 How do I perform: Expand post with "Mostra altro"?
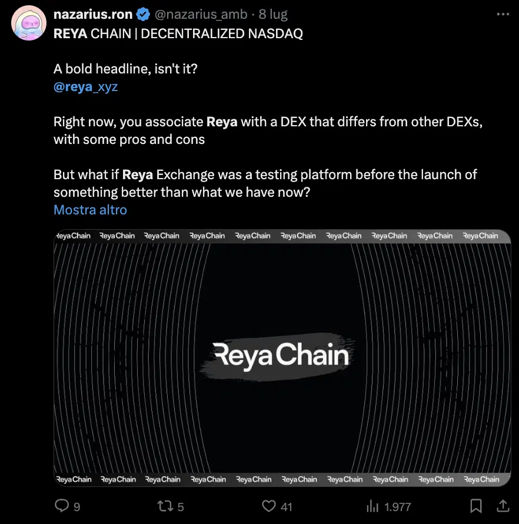click(90, 210)
